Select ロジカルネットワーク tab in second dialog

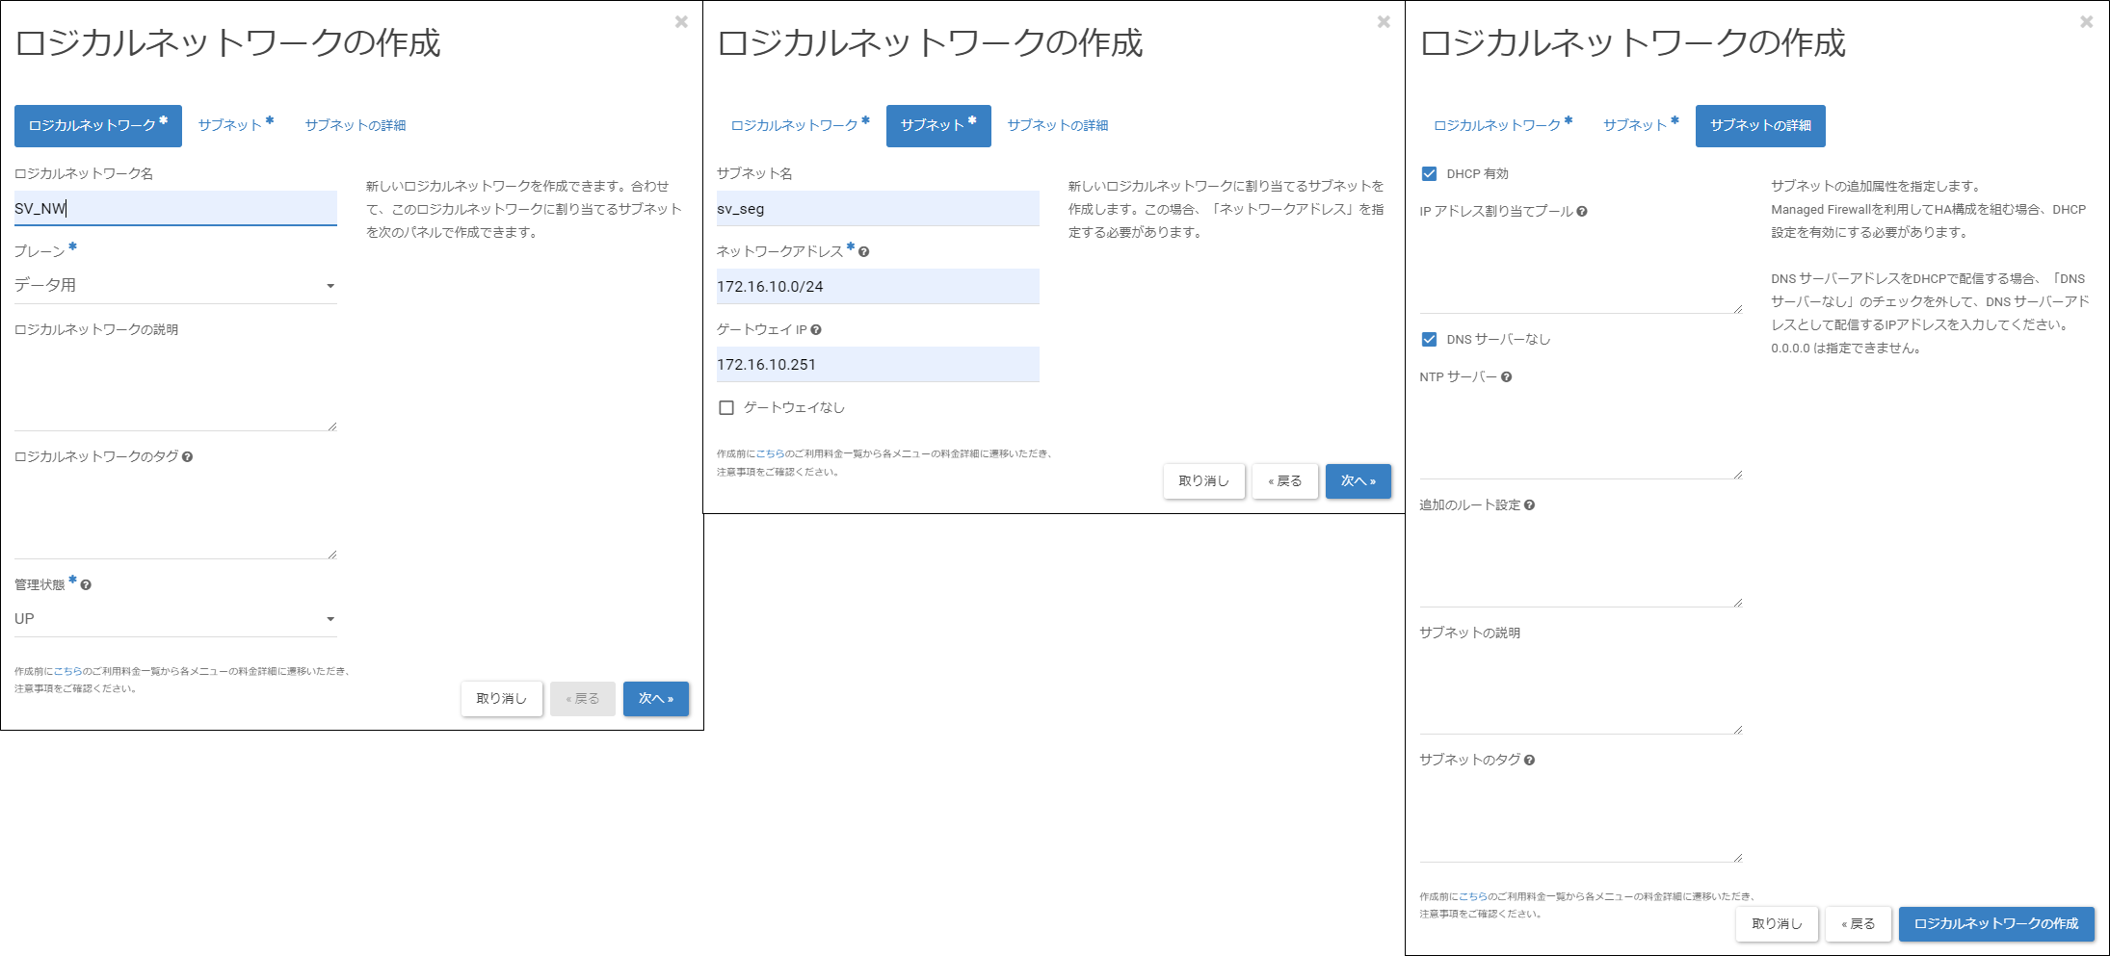point(801,126)
